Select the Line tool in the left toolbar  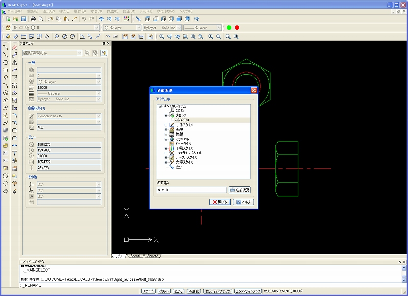click(5, 47)
